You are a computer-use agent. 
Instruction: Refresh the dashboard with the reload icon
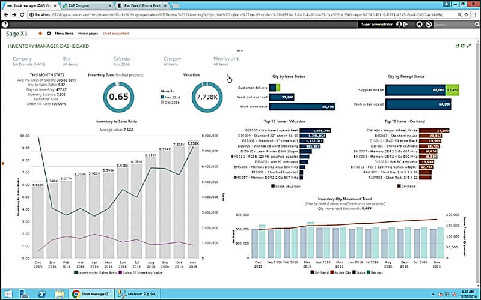[x=463, y=45]
